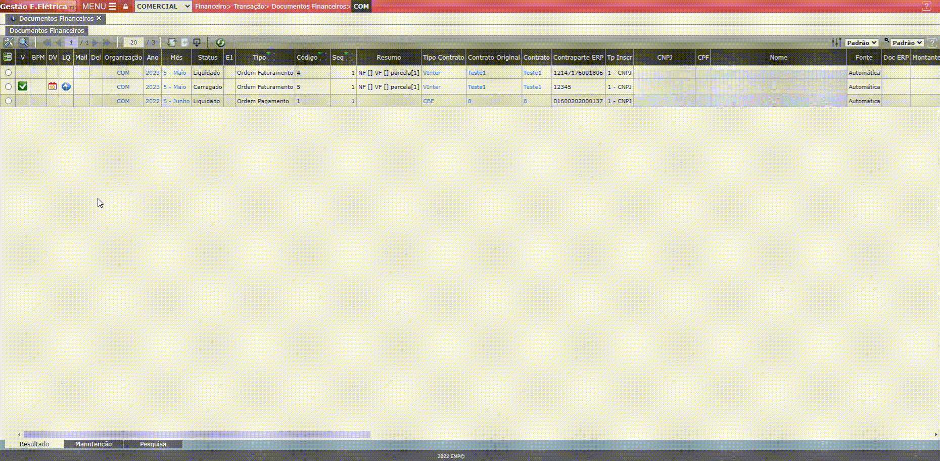940x461 pixels.
Task: Click the red calendar icon in DV column
Action: (x=53, y=86)
